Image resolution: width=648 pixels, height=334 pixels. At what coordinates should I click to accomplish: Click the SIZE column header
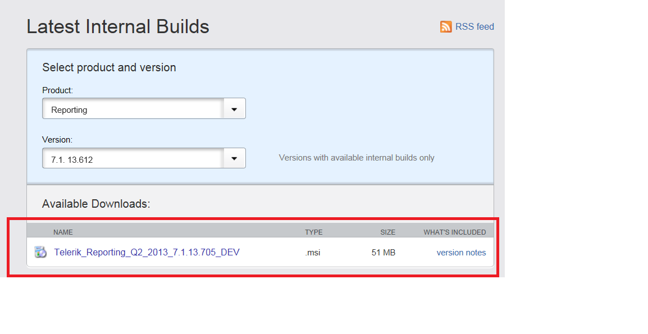coord(387,232)
